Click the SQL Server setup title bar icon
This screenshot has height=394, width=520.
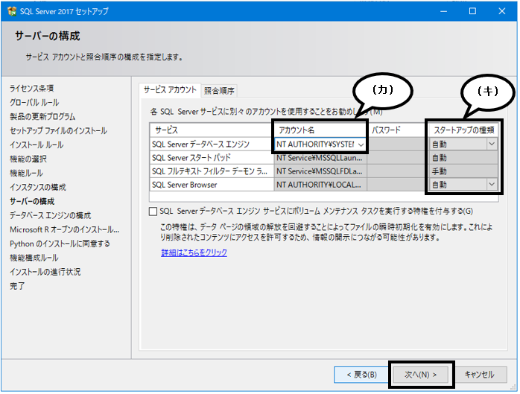tap(12, 11)
